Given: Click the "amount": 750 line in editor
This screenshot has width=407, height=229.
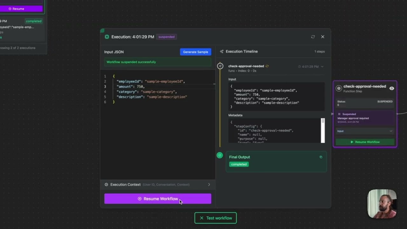Looking at the screenshot, I should point(131,87).
